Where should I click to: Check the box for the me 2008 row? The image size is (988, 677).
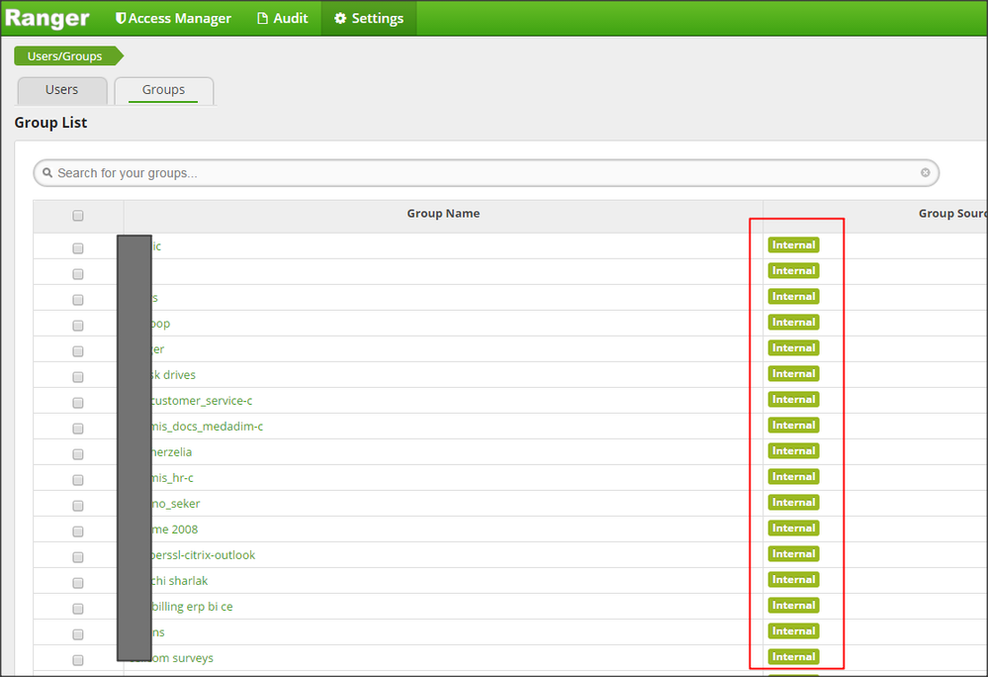click(77, 532)
